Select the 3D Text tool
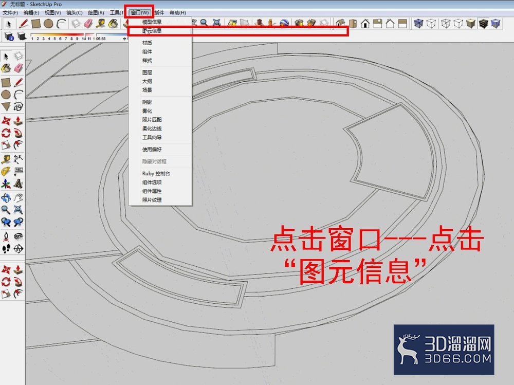The width and height of the screenshot is (514, 385). point(19,184)
